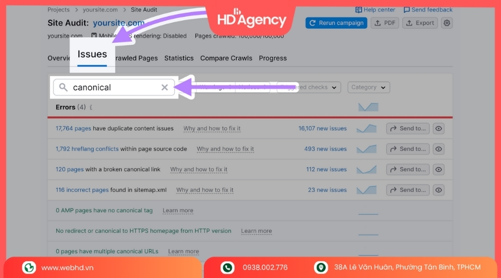The height and width of the screenshot is (278, 501).
Task: Click trend chart for hreflang conflicts row
Action: pos(366,149)
